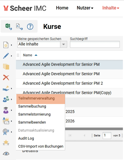The width and height of the screenshot is (124, 160).
Task: Open the Alle Inhalte saved searches dropdown
Action: click(42, 44)
